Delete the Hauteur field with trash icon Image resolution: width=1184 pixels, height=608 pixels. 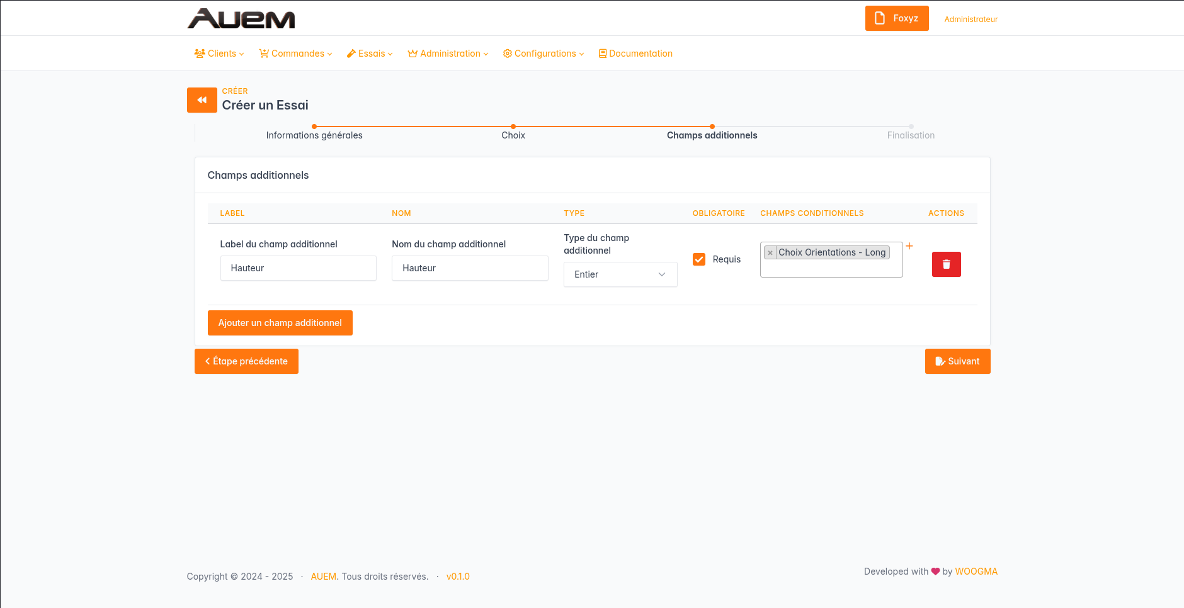946,264
